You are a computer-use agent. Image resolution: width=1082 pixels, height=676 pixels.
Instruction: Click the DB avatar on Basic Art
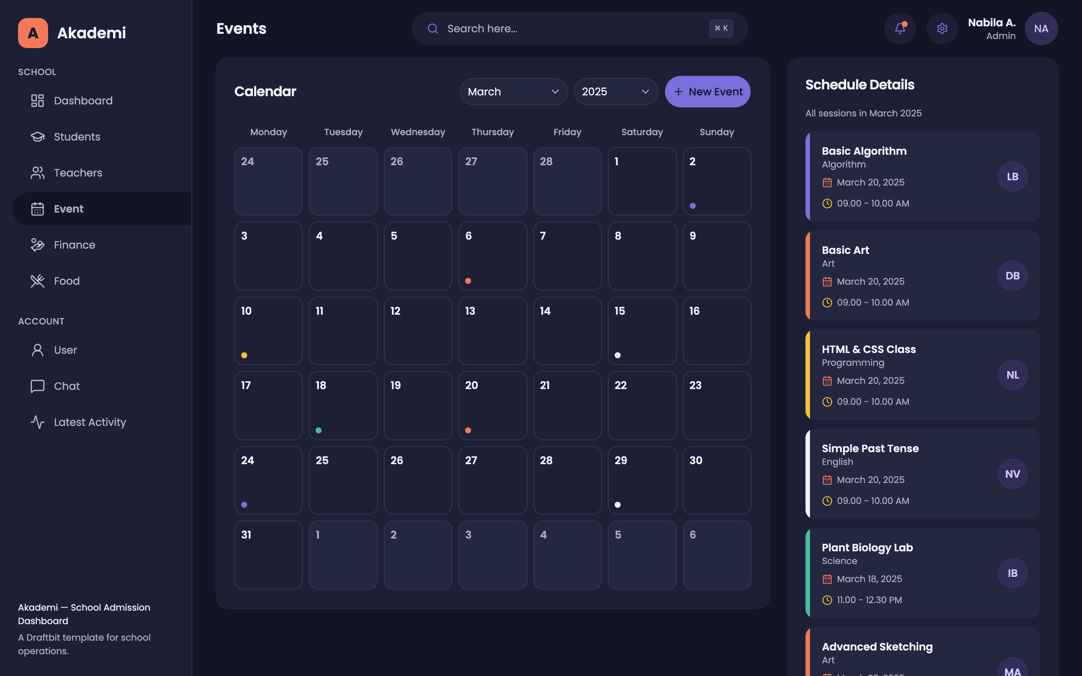[1012, 276]
